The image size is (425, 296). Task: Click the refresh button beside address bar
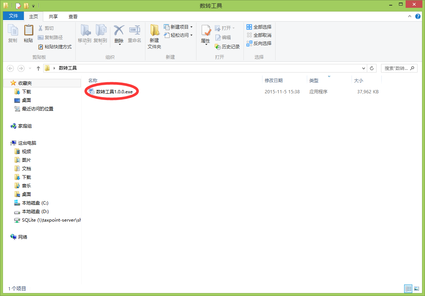[371, 68]
